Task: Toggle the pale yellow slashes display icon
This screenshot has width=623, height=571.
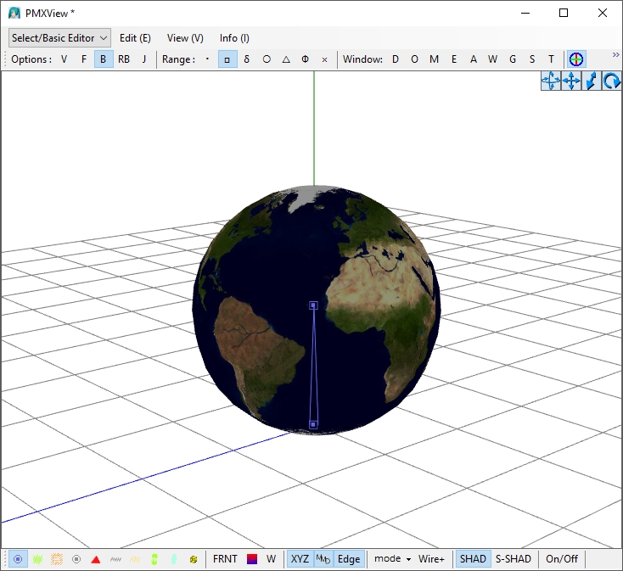Action: pos(135,559)
